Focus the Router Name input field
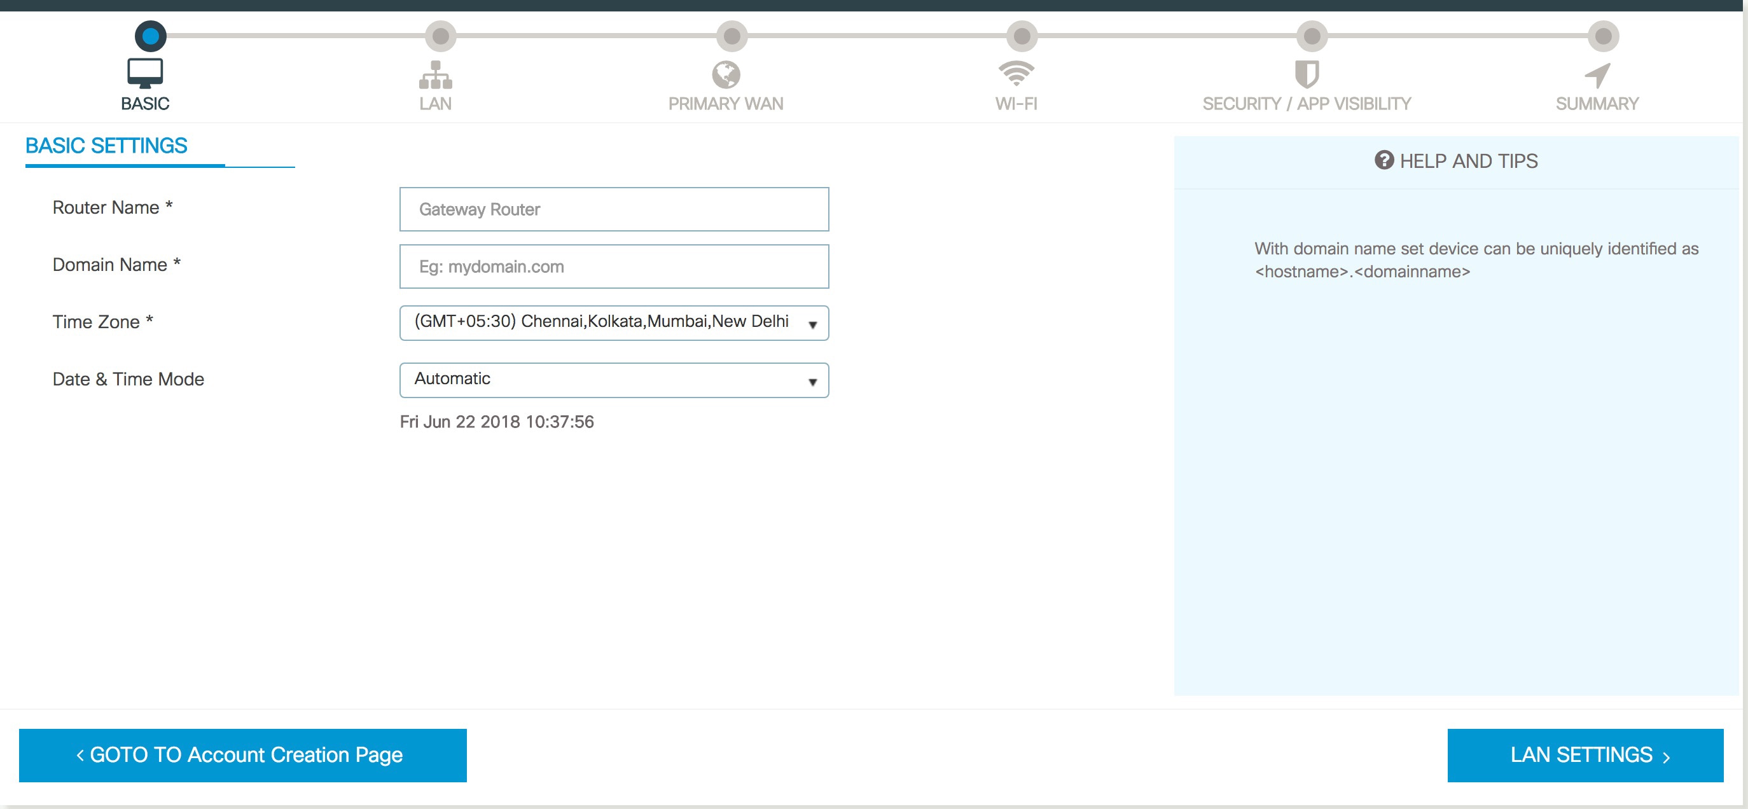Viewport: 1748px width, 809px height. coord(613,209)
